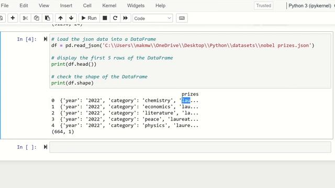Click the Trusted notebook indicator
The image size is (335, 188).
263,6
